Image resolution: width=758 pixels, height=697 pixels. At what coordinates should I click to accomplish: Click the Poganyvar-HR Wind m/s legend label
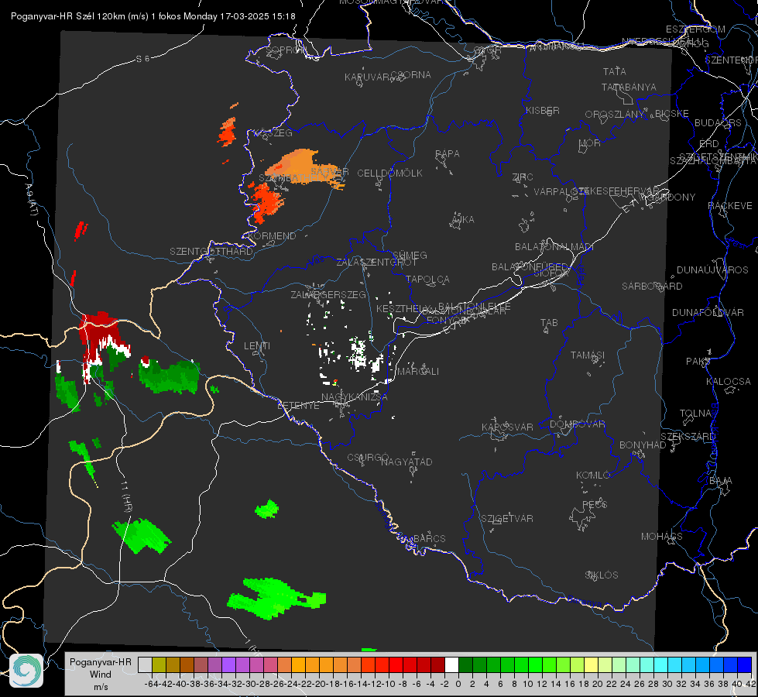[100, 674]
